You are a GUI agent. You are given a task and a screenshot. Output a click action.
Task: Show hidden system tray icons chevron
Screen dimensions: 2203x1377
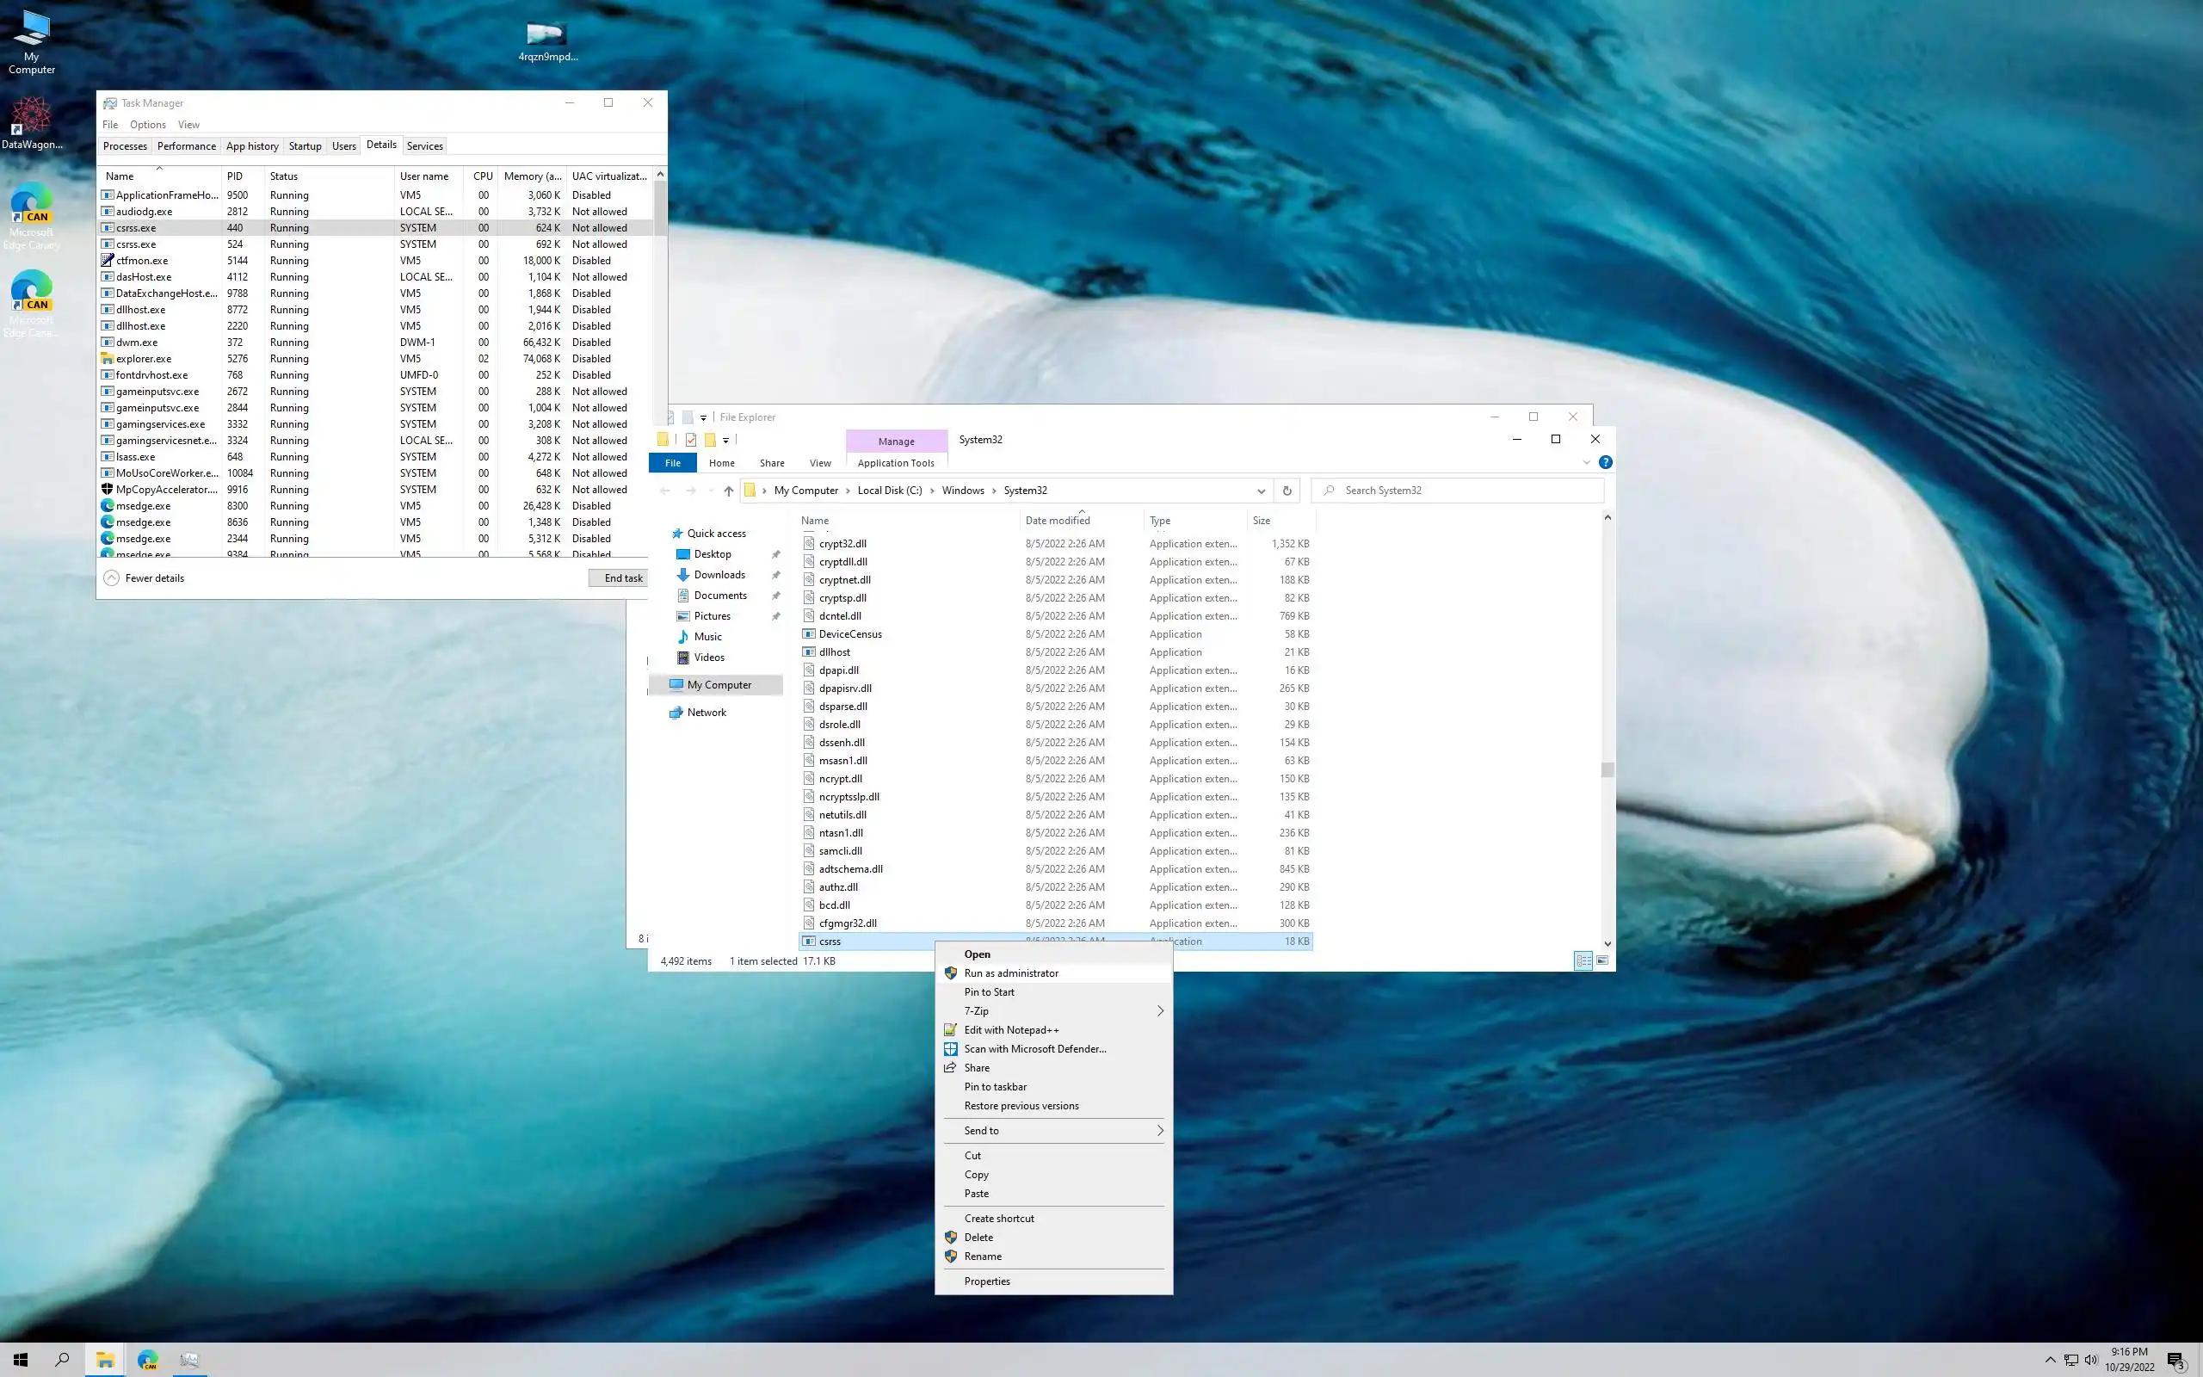pos(2050,1361)
